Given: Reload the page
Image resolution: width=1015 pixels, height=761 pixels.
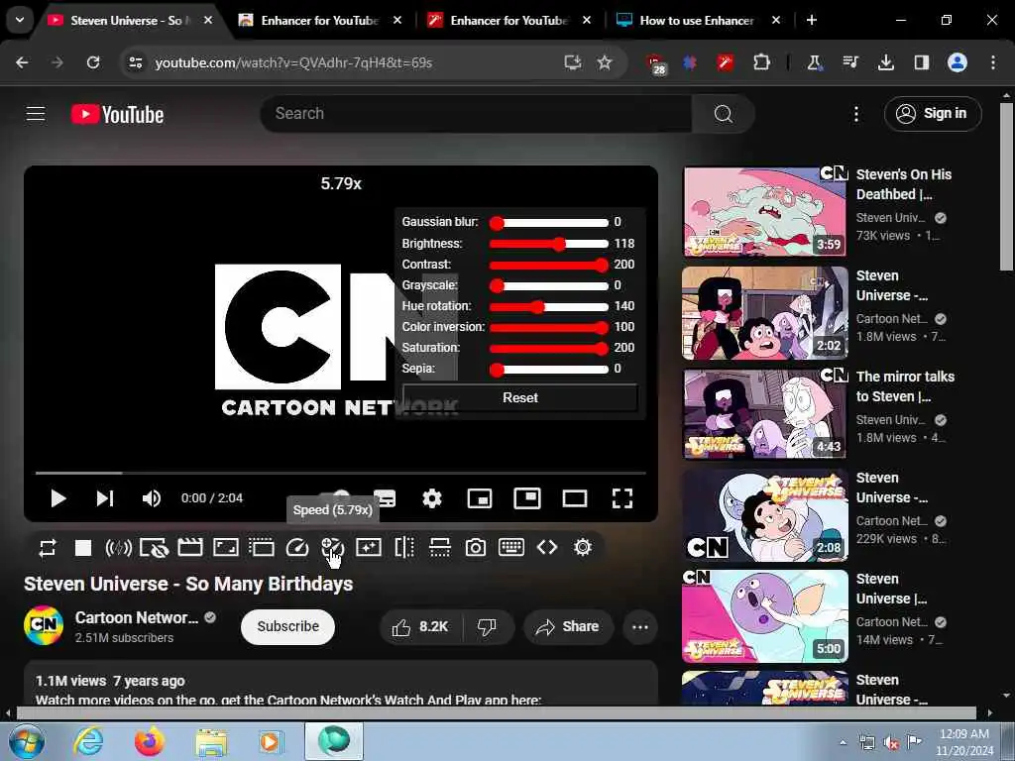Looking at the screenshot, I should (x=93, y=62).
